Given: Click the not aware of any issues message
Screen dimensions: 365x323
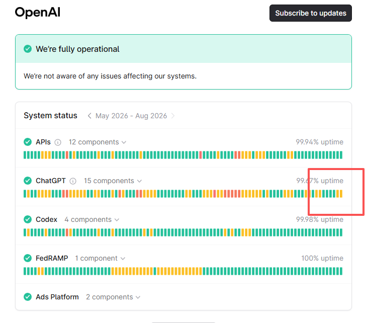Looking at the screenshot, I should (110, 76).
